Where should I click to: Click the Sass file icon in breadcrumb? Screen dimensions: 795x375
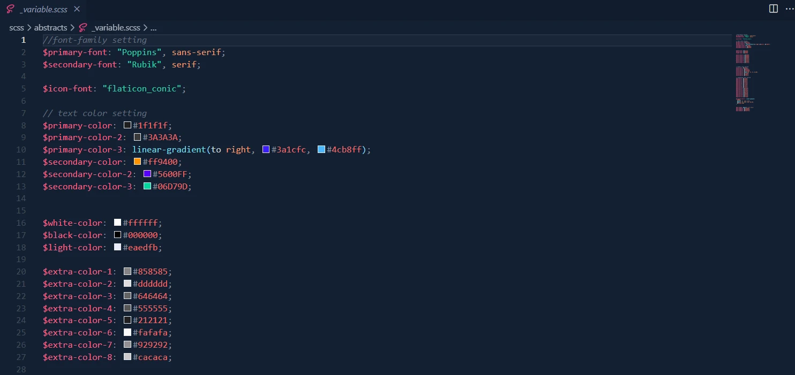click(82, 28)
